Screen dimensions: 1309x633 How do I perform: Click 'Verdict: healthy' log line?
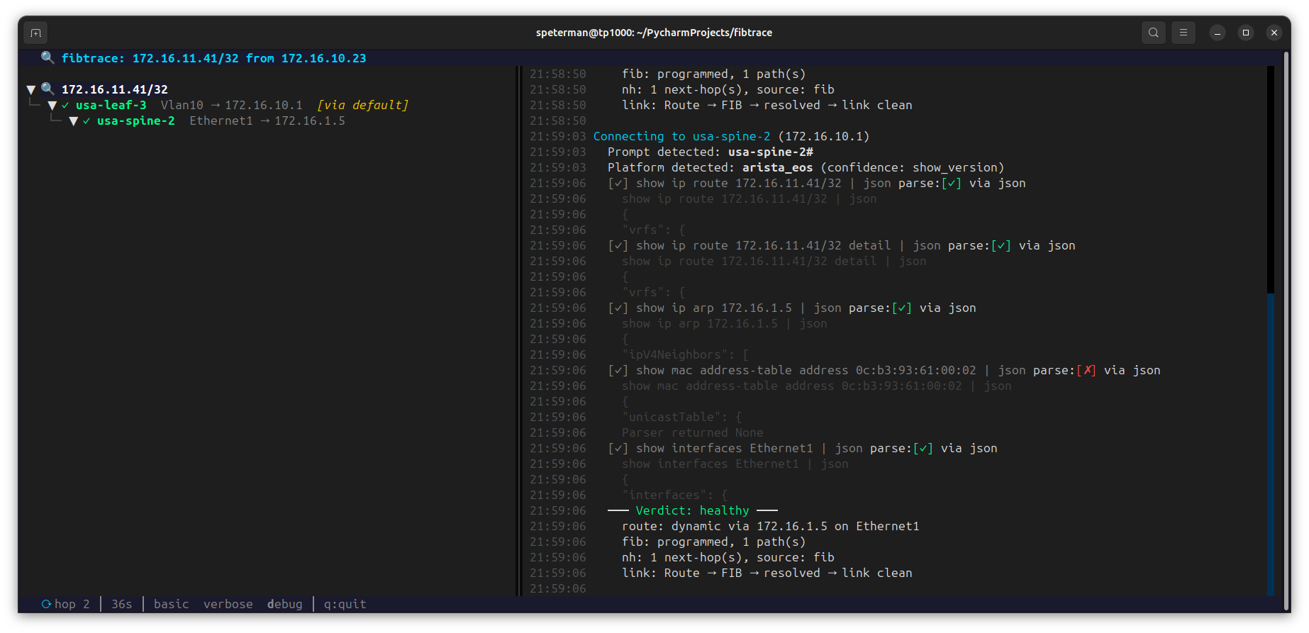click(x=693, y=510)
